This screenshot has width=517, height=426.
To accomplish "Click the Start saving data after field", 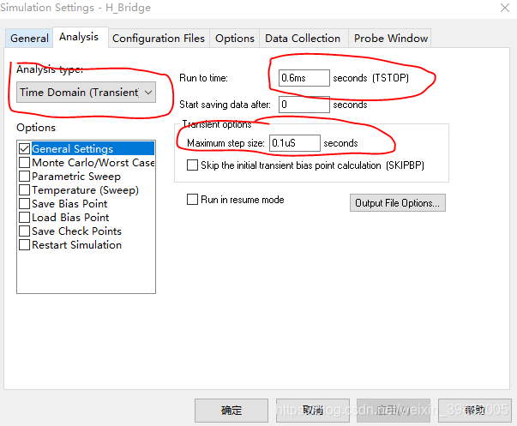I will coord(304,105).
